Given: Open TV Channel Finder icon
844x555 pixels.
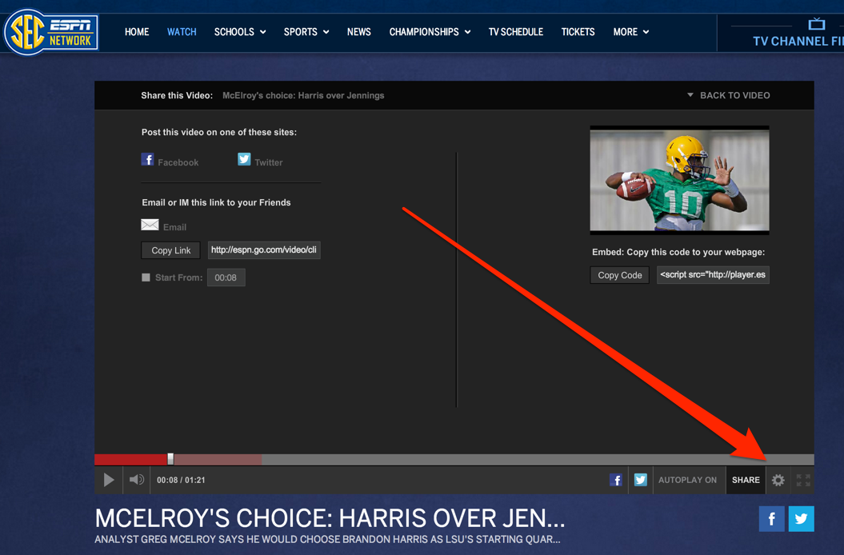Looking at the screenshot, I should [817, 24].
